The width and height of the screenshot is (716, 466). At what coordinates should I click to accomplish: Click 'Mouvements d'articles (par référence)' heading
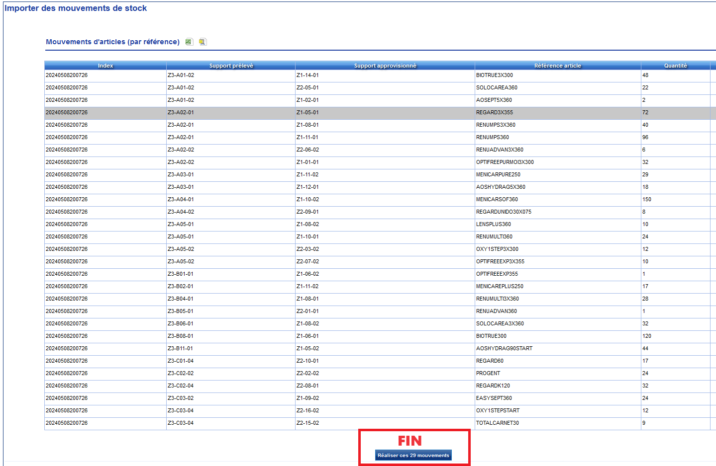coord(112,42)
